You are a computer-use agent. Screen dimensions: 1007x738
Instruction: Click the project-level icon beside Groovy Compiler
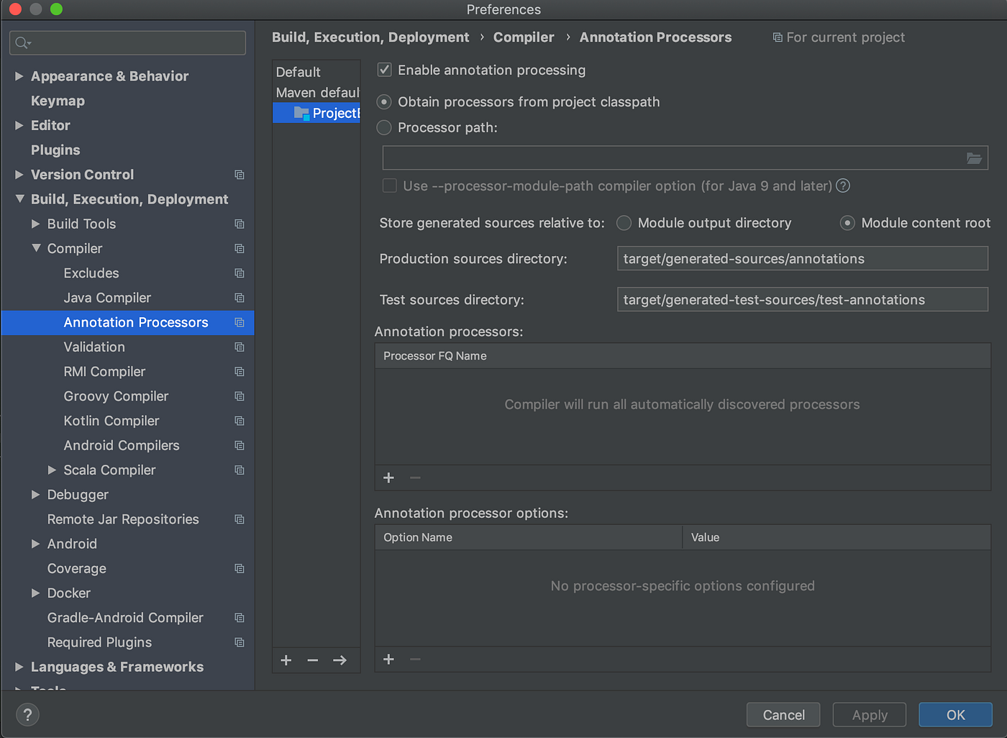point(240,396)
